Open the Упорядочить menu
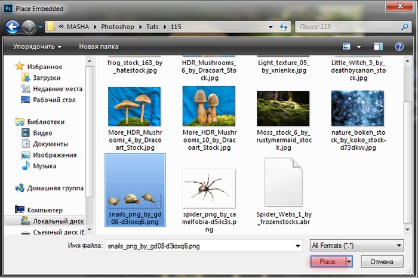The image size is (418, 278). click(37, 47)
